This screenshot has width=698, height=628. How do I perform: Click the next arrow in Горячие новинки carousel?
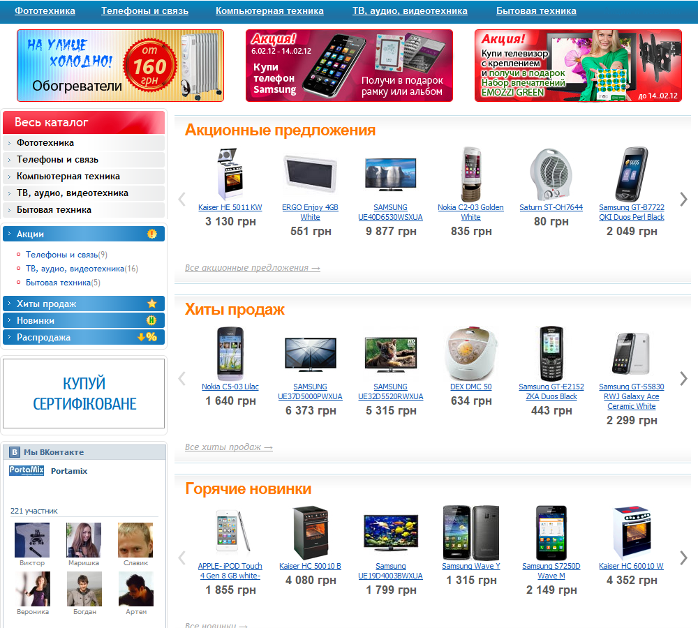coord(683,558)
